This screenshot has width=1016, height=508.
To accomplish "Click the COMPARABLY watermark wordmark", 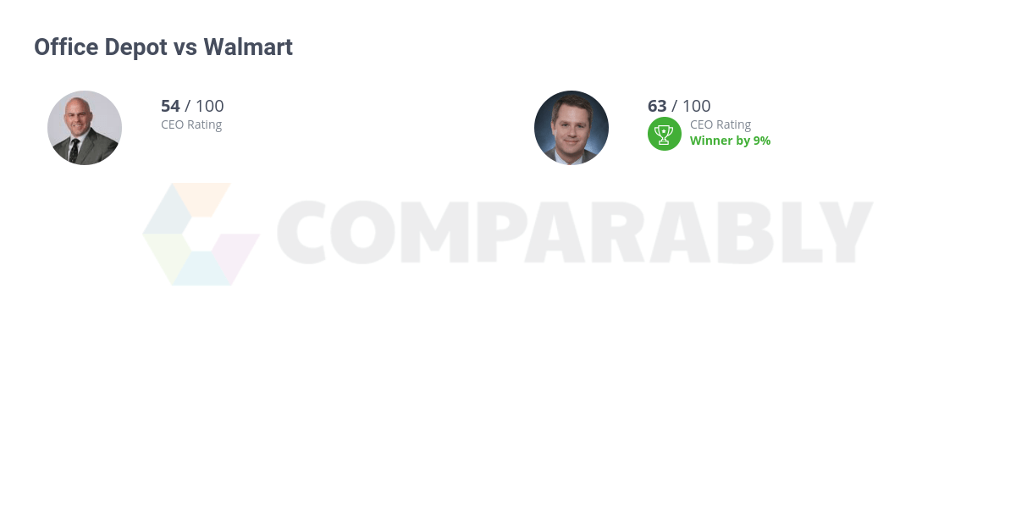I will 575,233.
